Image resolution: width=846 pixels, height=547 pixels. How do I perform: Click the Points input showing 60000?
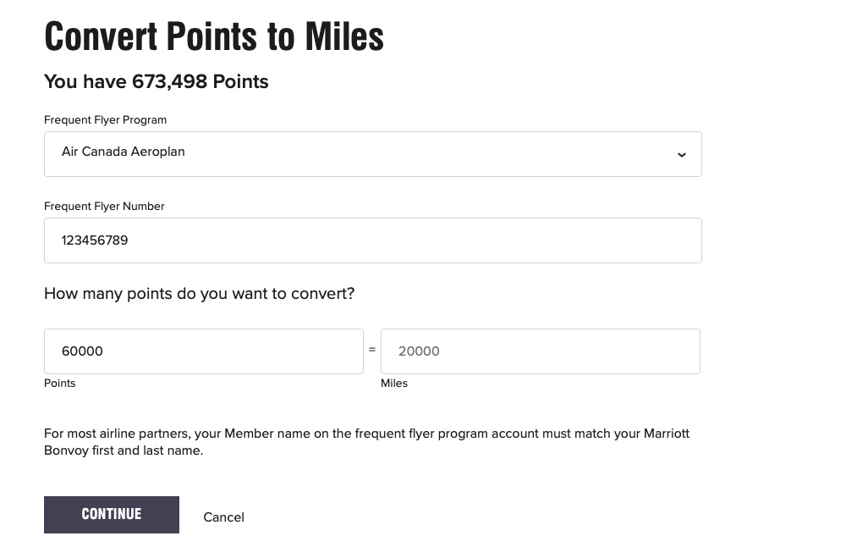pos(203,351)
